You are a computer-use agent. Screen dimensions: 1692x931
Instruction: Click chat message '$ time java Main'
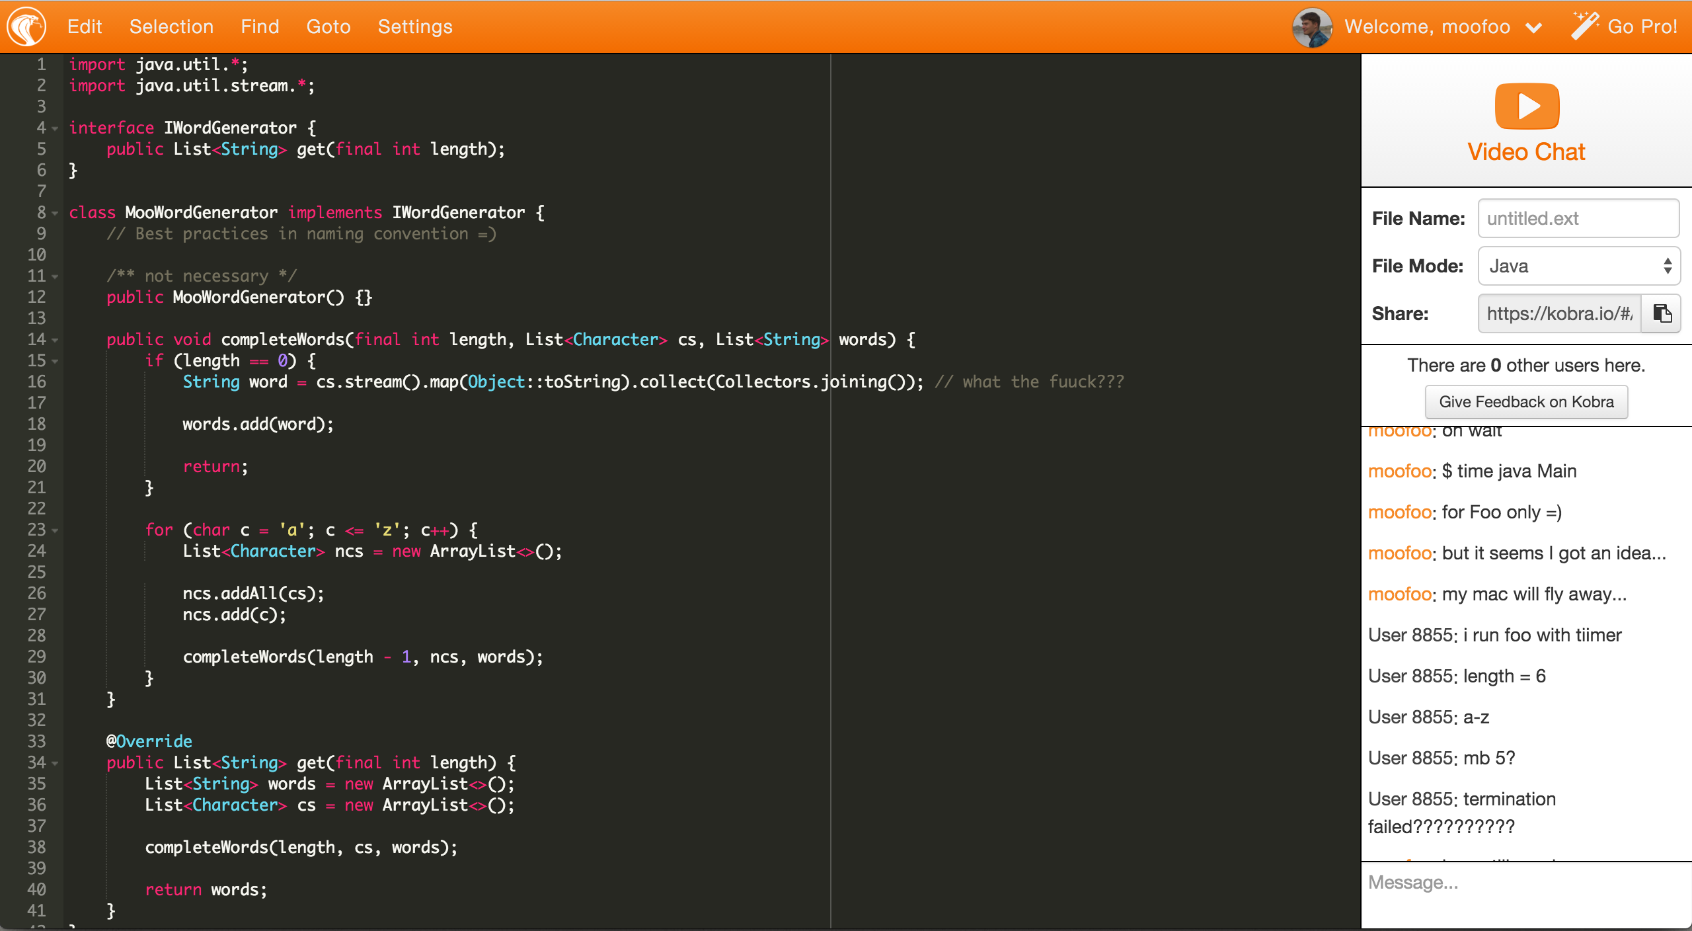1509,471
